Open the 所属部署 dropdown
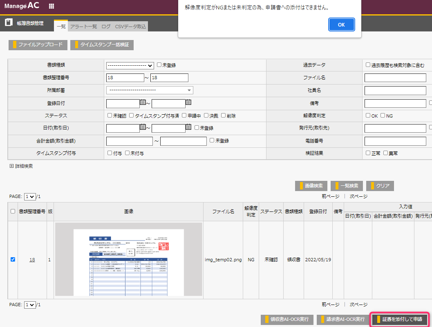 pos(150,90)
